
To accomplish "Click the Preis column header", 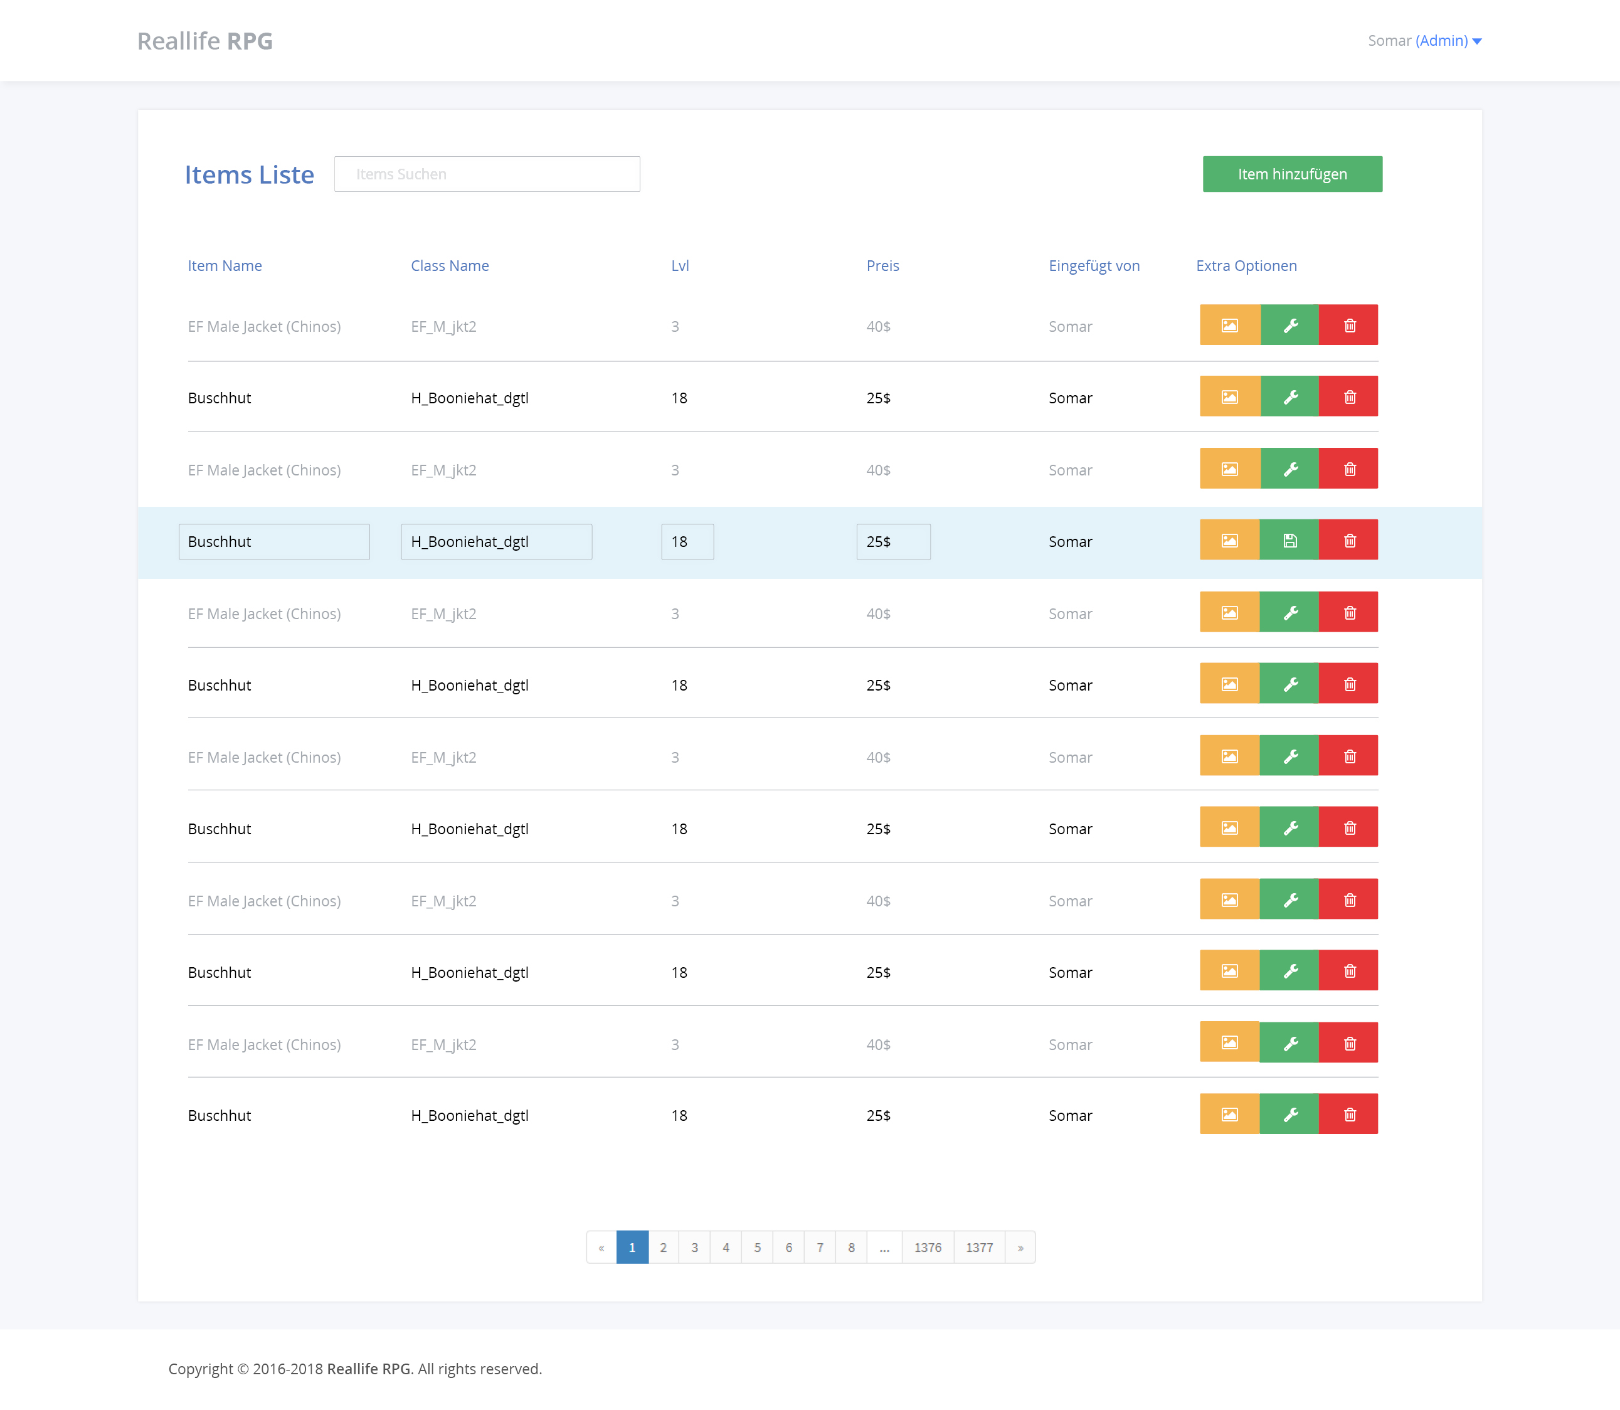I will tap(882, 266).
